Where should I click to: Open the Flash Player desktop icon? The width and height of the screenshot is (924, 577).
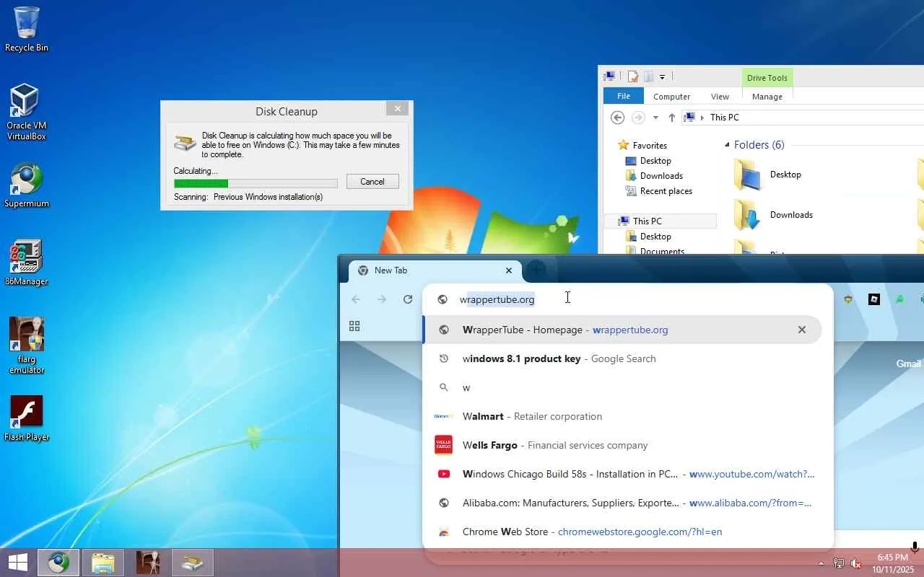coord(27,418)
